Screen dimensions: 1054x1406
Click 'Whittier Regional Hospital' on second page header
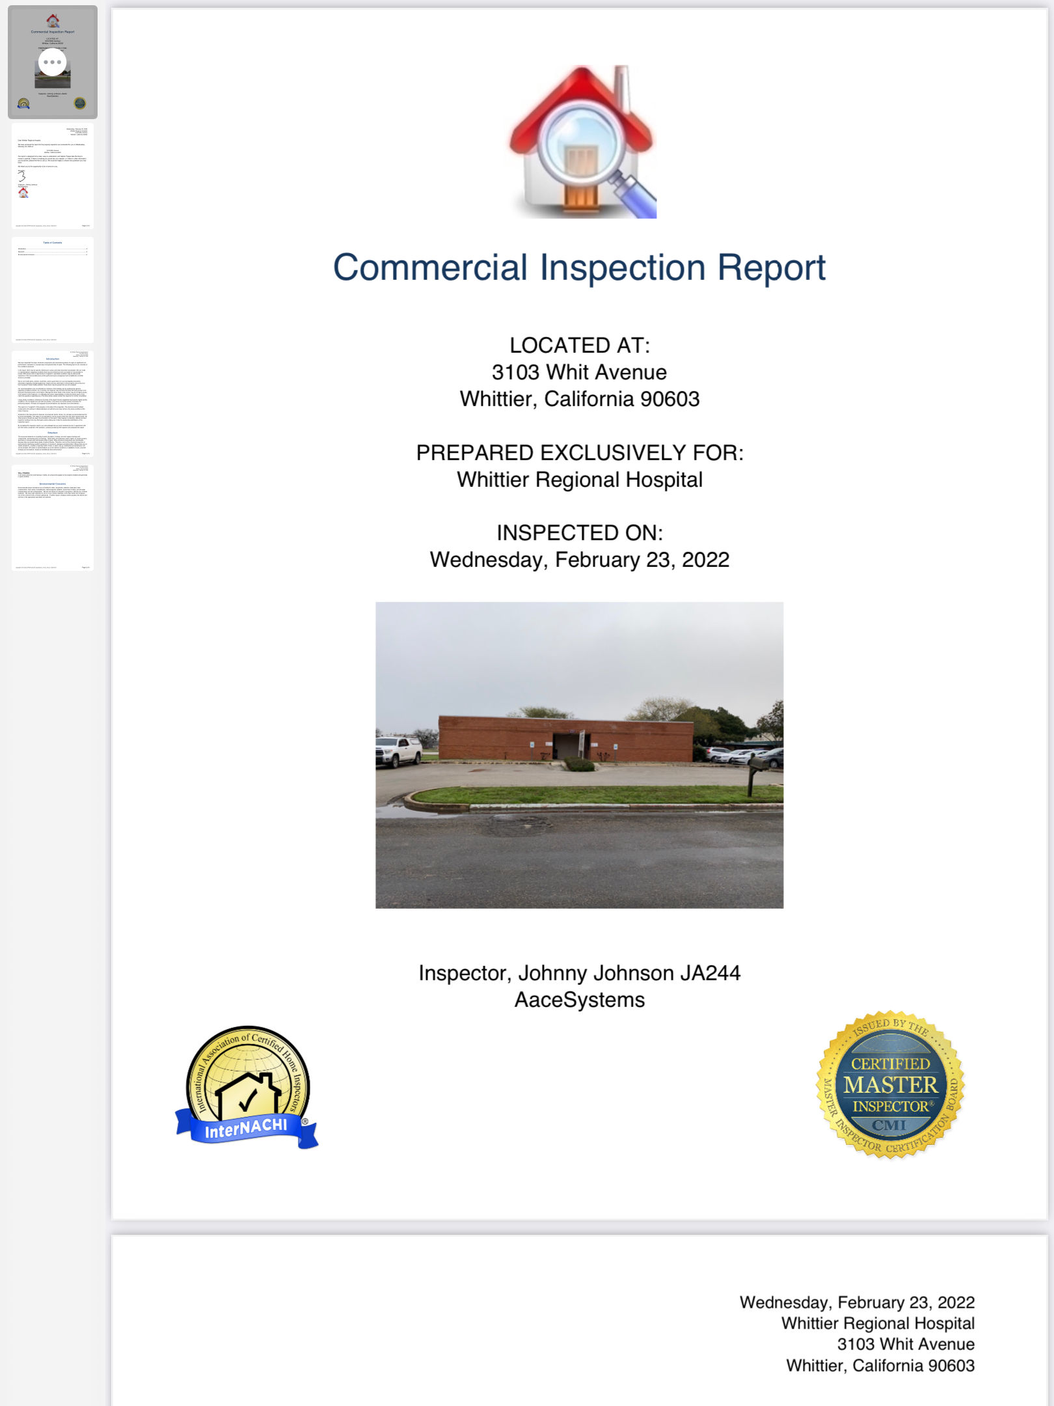(878, 1323)
